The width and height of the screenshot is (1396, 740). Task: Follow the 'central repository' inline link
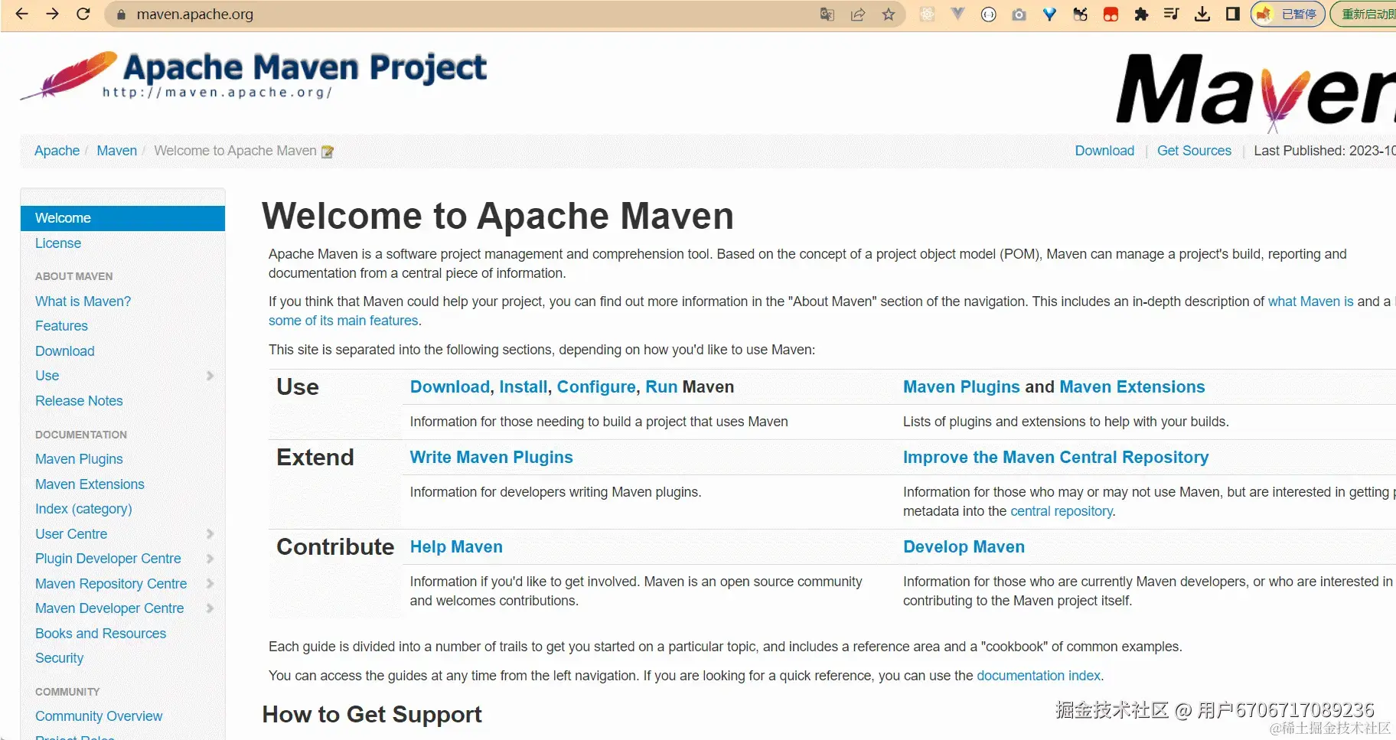(1062, 511)
